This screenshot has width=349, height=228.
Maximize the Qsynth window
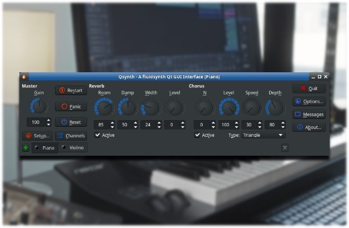320,77
